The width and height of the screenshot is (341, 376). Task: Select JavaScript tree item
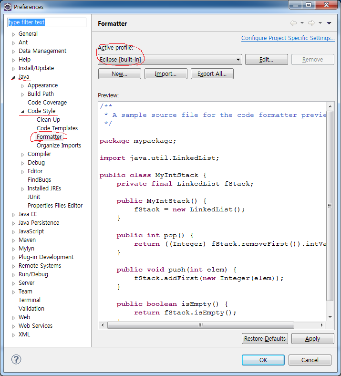click(31, 231)
